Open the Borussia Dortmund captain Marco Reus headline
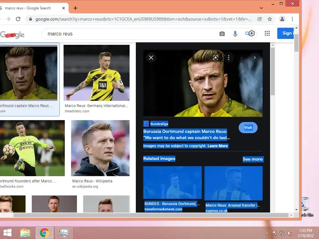Screen dimensions: 319x239 coord(187,134)
